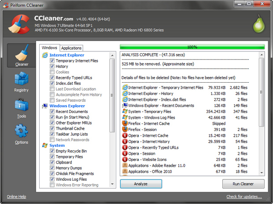Switch to the Applications tab
Viewport: 273px width, 204px height.
tap(71, 48)
